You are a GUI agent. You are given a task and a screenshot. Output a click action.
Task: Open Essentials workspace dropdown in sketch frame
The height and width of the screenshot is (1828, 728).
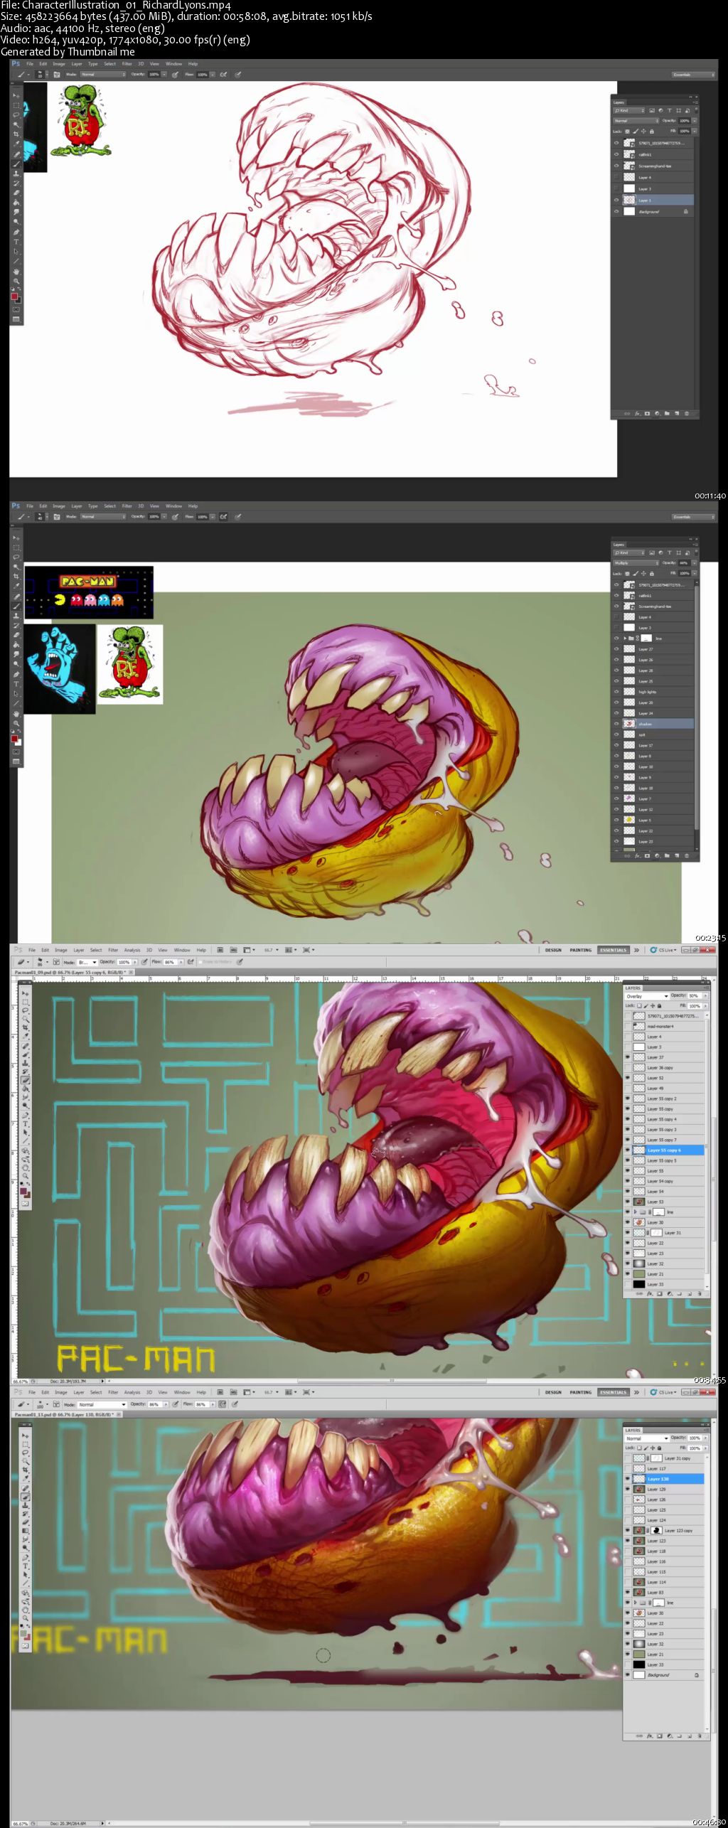pos(693,74)
